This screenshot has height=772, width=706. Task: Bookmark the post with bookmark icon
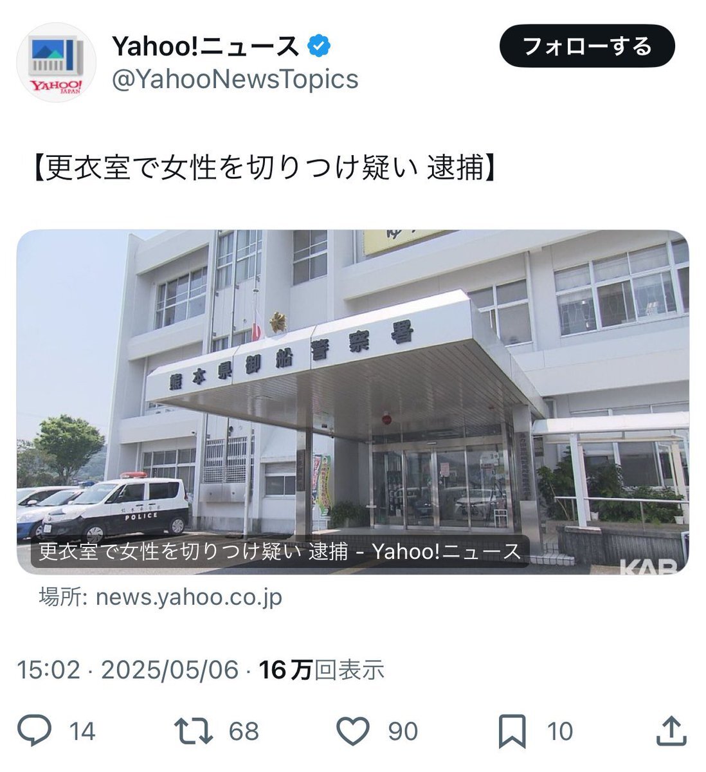(513, 731)
